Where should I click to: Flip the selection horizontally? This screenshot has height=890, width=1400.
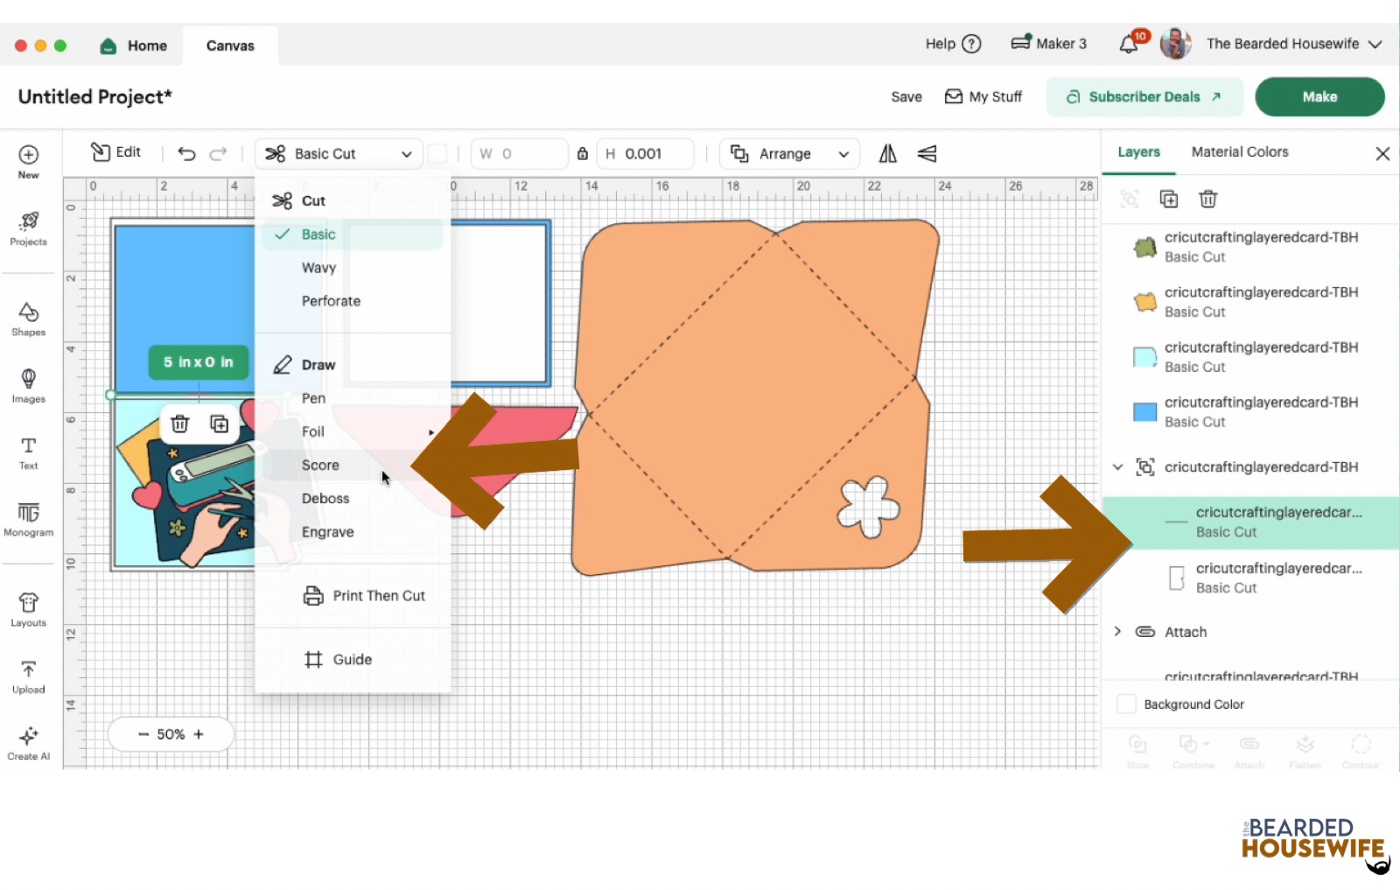point(887,154)
